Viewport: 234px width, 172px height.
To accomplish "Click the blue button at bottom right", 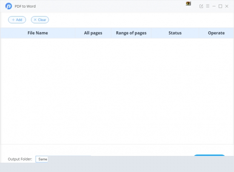I will [209, 155].
